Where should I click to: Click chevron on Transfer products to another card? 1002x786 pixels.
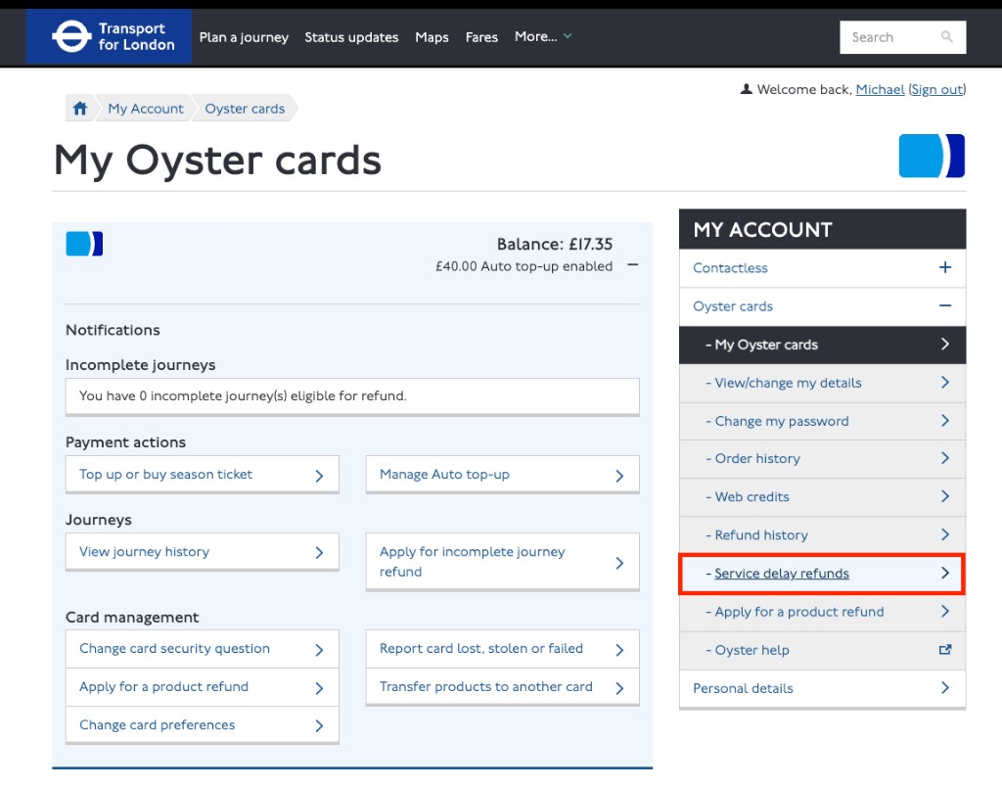coord(619,688)
